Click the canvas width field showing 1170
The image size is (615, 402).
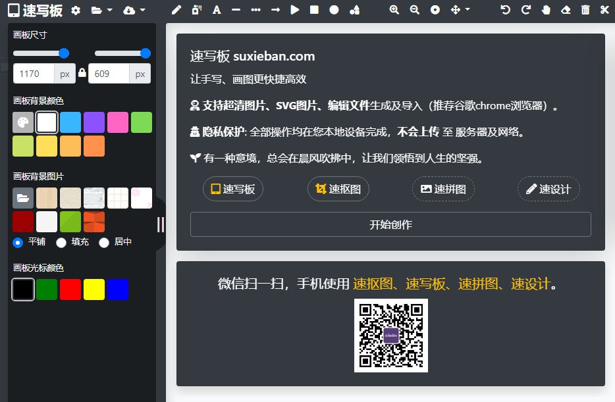point(34,74)
